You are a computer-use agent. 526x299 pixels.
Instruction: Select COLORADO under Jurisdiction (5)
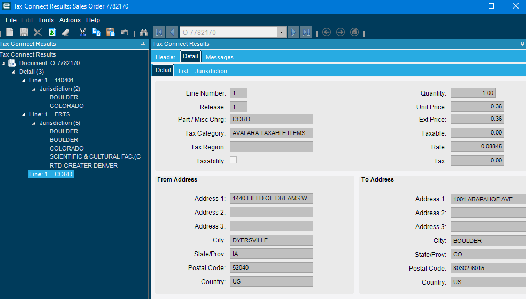[66, 148]
